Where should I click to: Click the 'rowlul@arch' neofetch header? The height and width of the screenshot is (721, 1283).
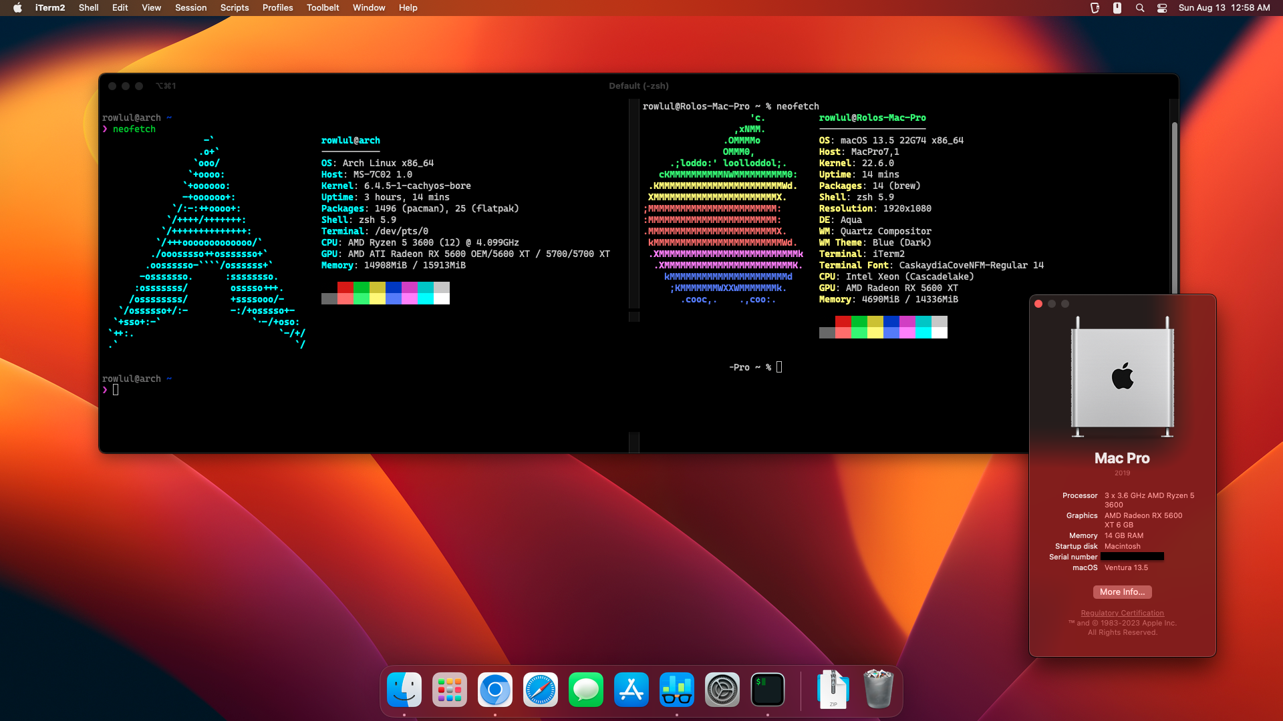coord(351,141)
